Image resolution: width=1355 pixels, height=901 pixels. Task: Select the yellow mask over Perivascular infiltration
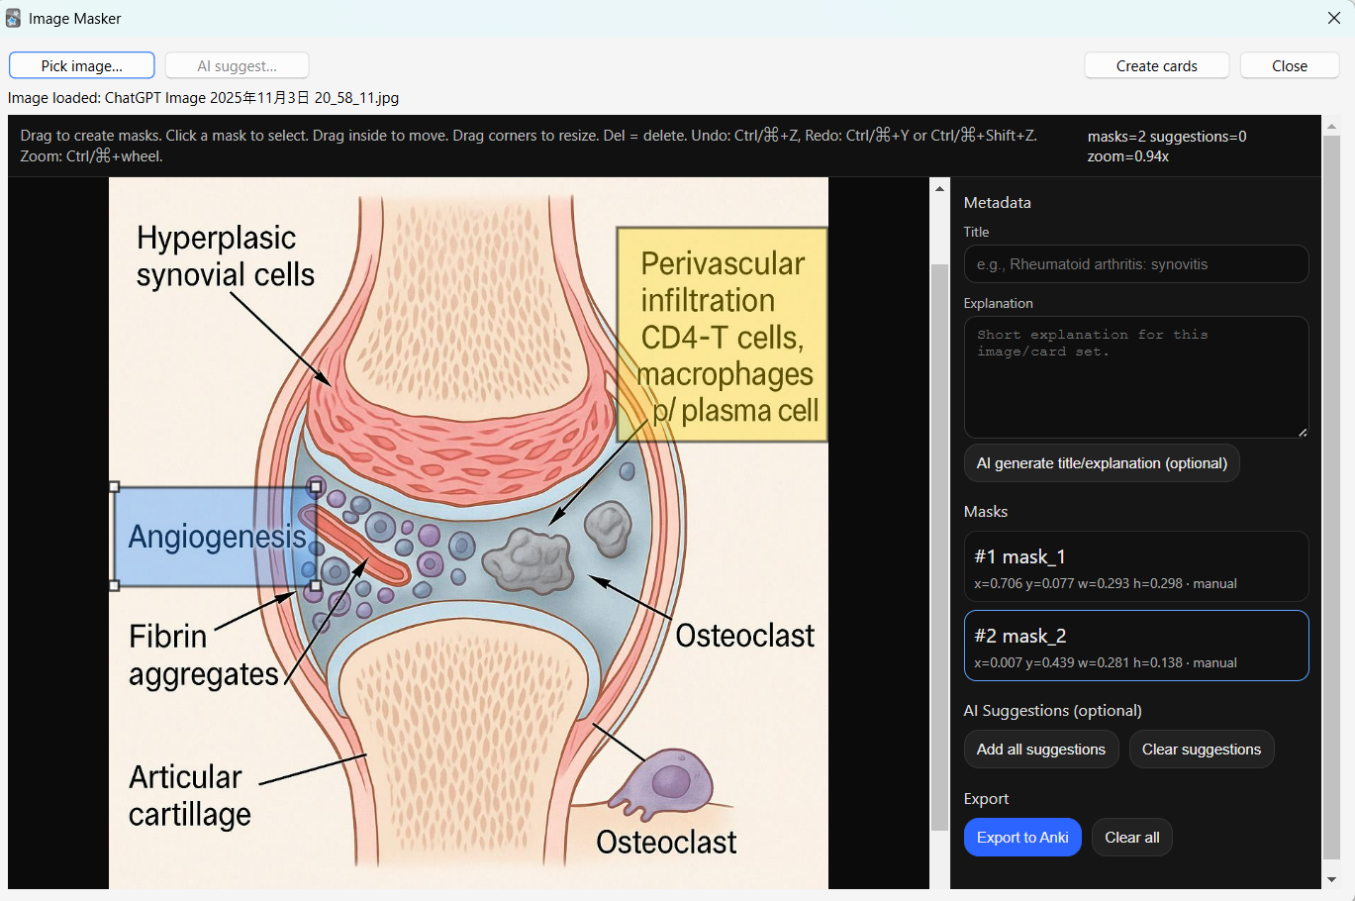point(722,335)
